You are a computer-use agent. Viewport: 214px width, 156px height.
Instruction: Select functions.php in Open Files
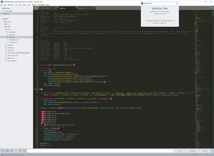point(8,11)
